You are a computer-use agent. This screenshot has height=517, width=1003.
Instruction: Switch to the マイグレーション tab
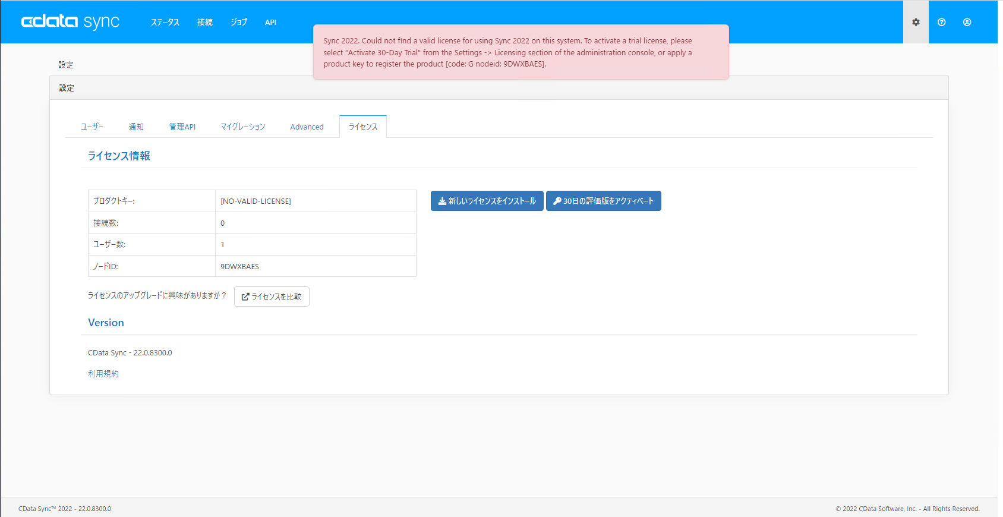pyautogui.click(x=243, y=127)
